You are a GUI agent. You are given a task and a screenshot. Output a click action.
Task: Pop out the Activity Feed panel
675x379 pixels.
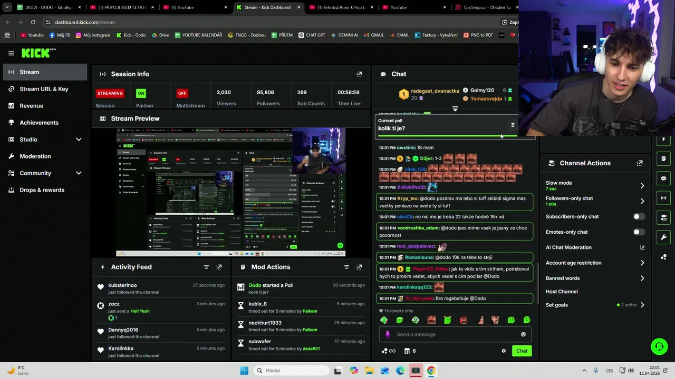pyautogui.click(x=219, y=267)
